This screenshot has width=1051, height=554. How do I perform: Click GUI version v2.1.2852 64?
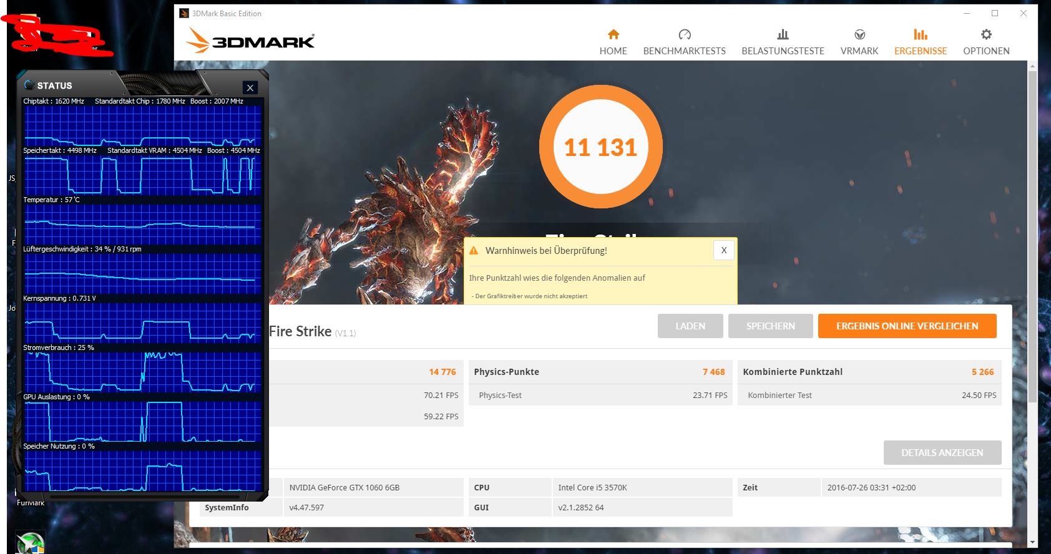(580, 507)
